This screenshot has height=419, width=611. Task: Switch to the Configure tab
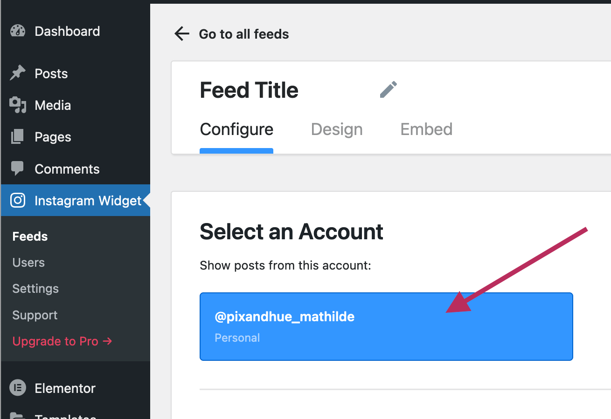click(236, 129)
